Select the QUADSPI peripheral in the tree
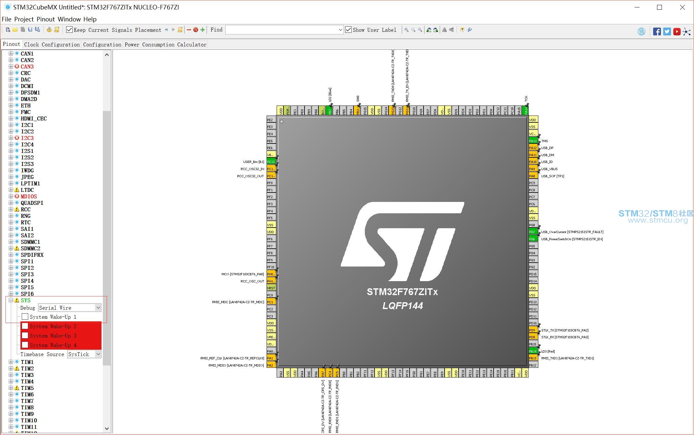The image size is (694, 435). coord(32,203)
